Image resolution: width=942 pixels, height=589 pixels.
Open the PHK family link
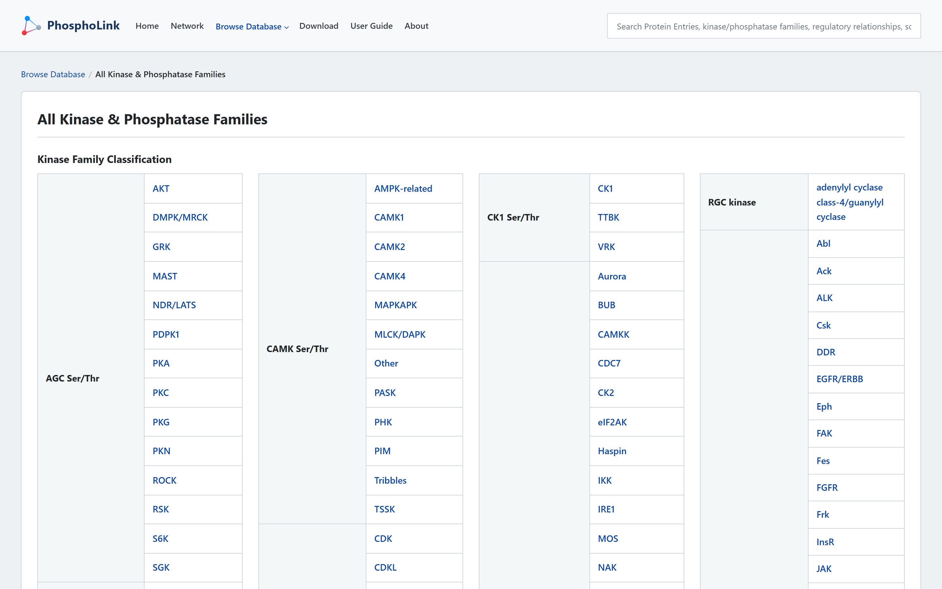(x=383, y=422)
